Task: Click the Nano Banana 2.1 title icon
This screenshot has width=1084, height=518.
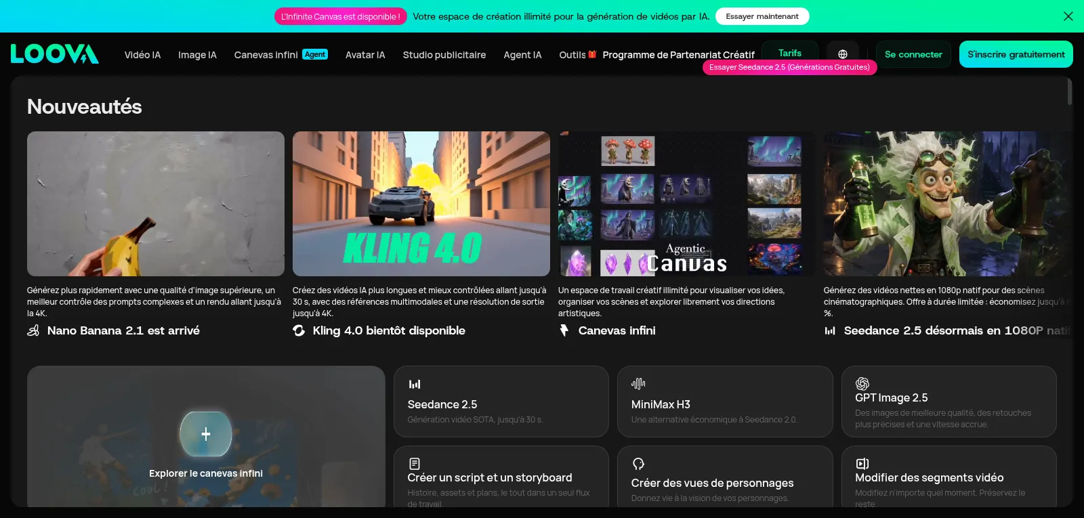Action: click(33, 330)
